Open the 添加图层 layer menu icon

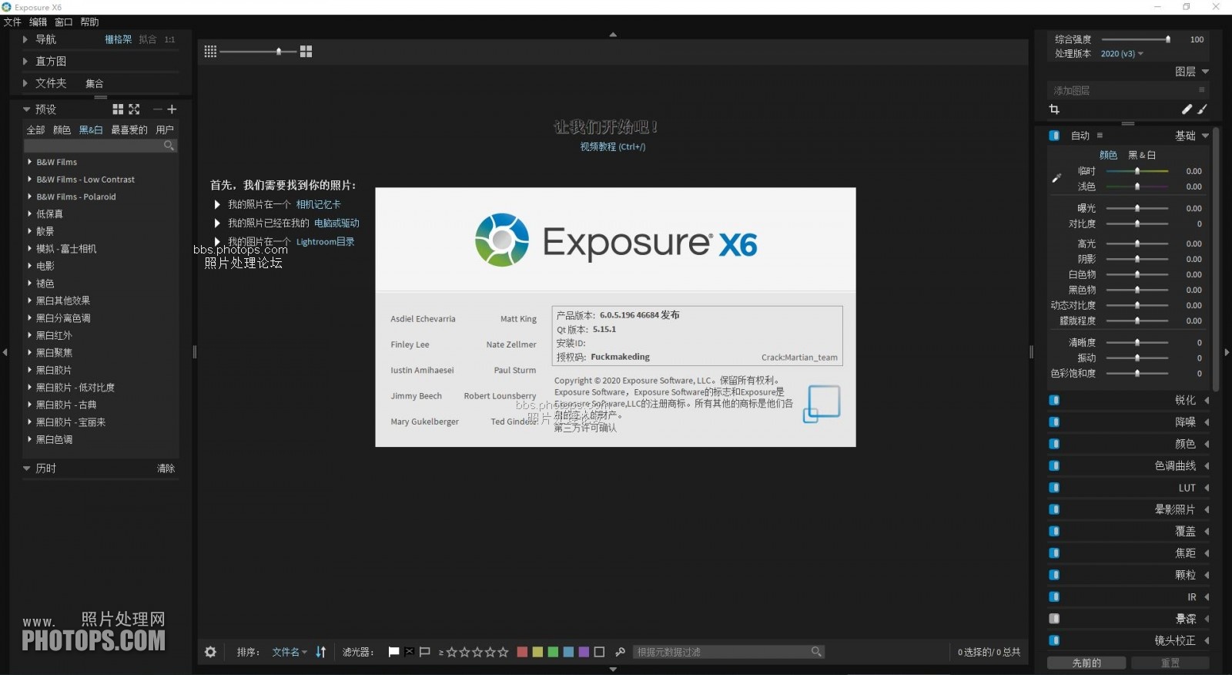click(x=1201, y=90)
